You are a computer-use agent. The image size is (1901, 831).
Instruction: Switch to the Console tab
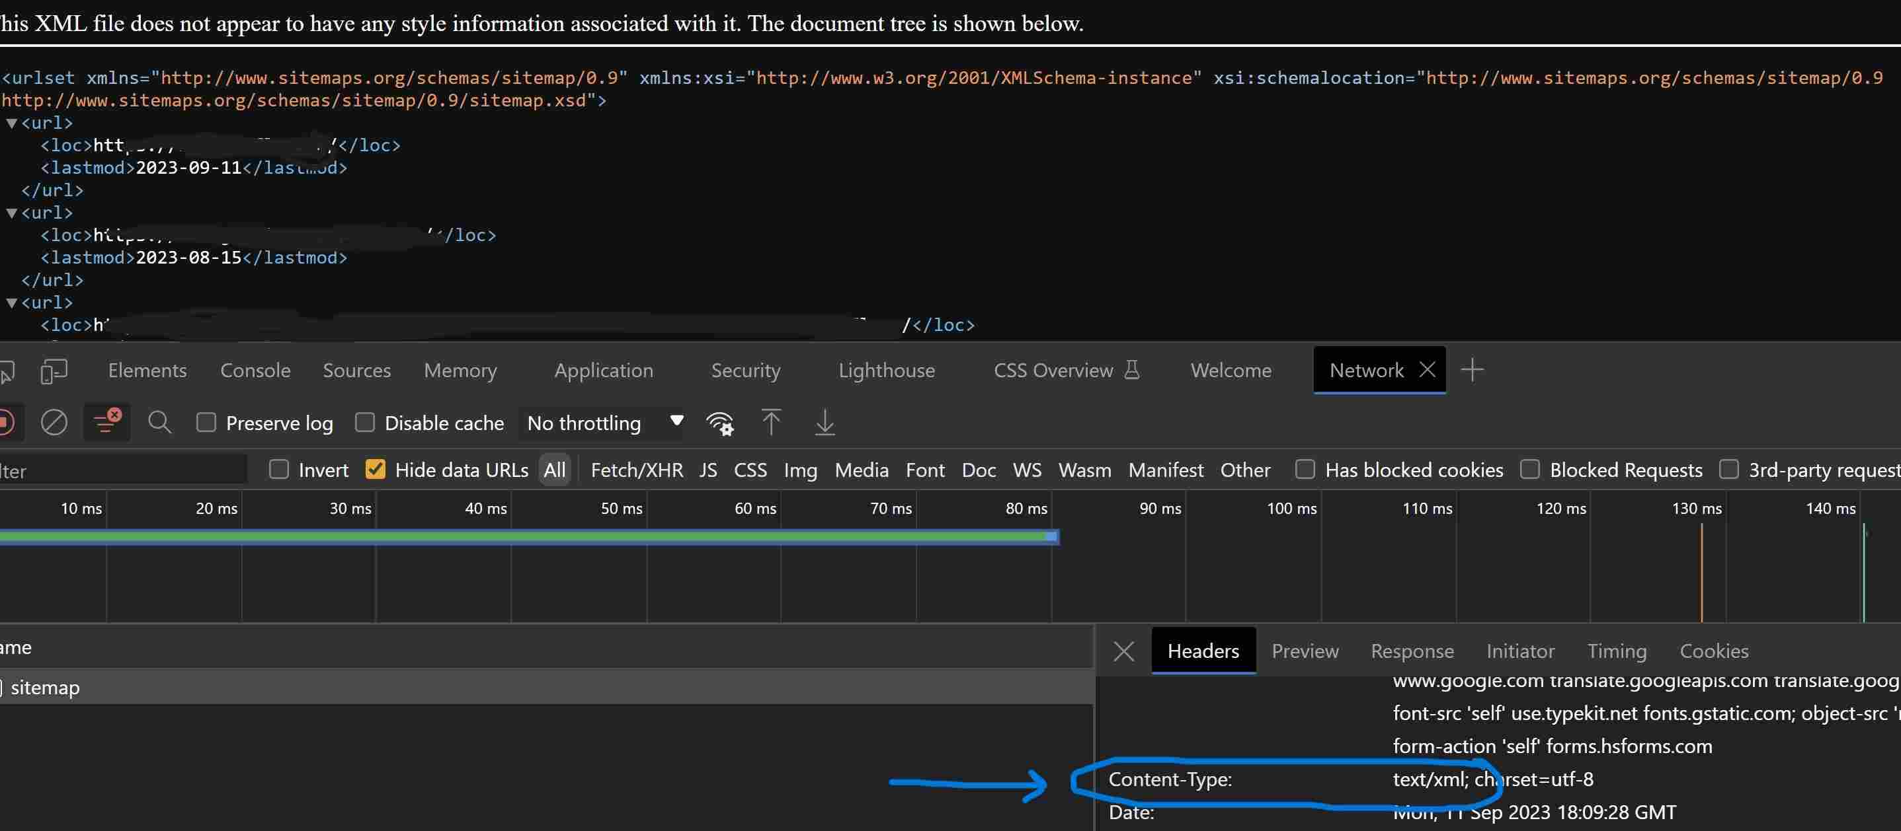pos(255,370)
